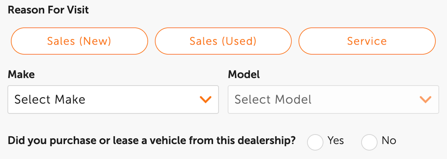Expand the vehicle model options list
The width and height of the screenshot is (447, 159).
click(333, 99)
